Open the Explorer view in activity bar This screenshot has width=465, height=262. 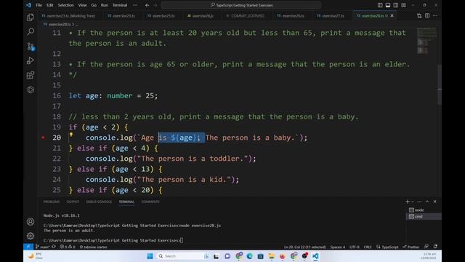(x=31, y=17)
